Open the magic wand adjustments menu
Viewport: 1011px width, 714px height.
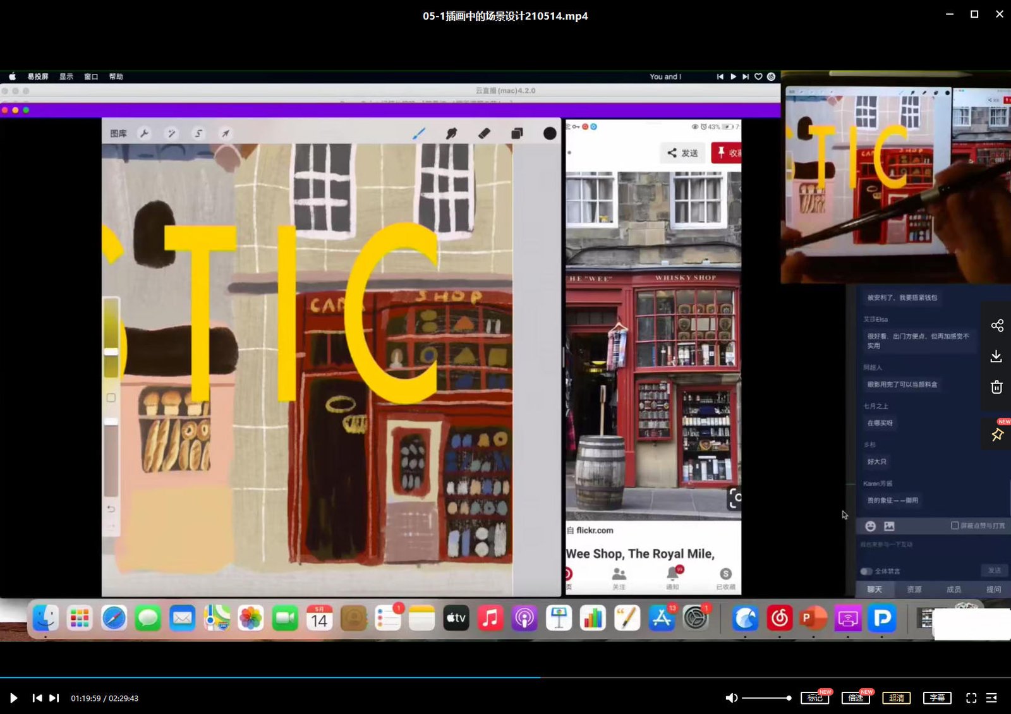[171, 133]
